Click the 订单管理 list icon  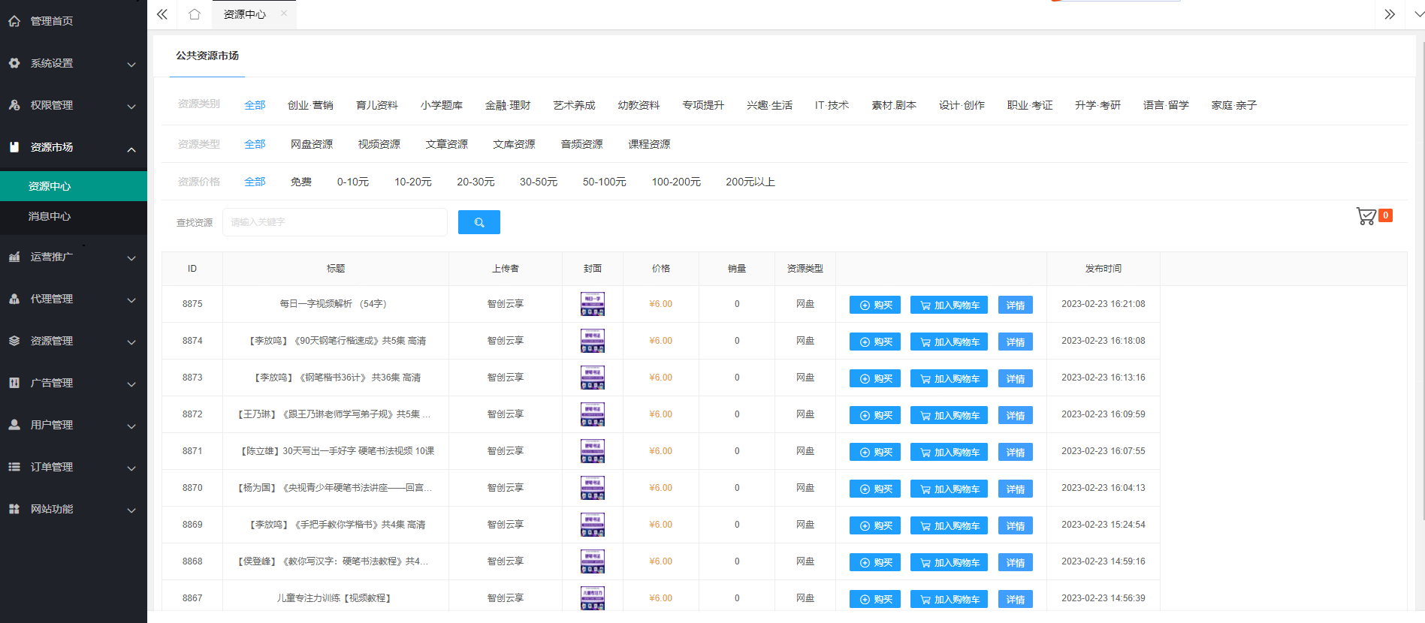14,467
